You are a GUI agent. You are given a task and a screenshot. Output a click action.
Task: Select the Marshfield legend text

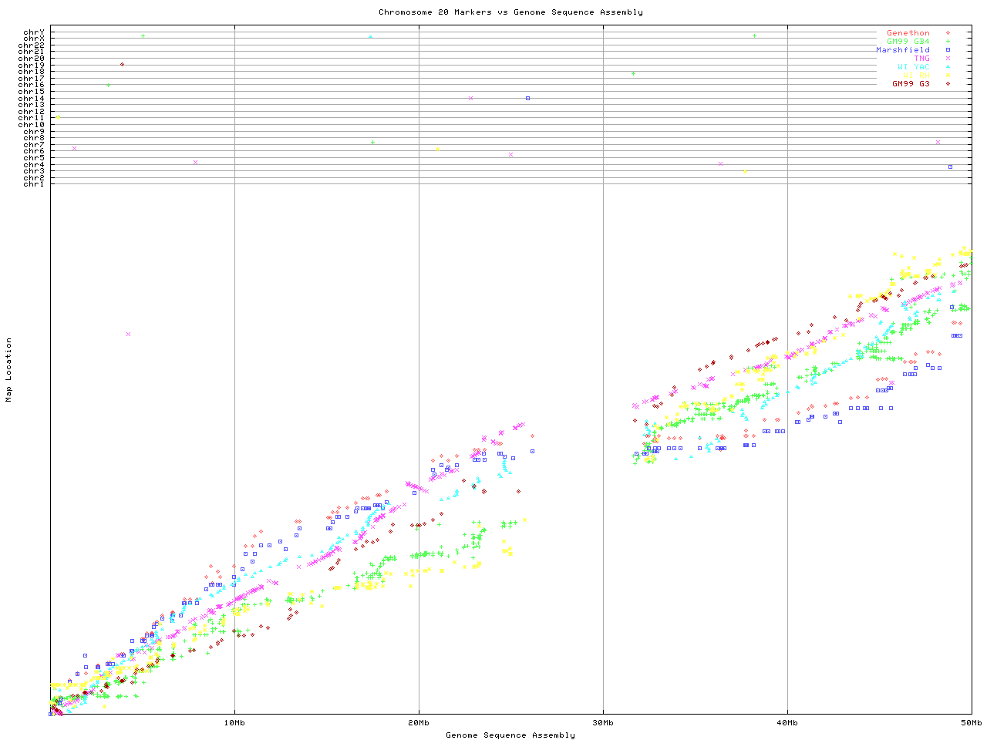[x=902, y=50]
